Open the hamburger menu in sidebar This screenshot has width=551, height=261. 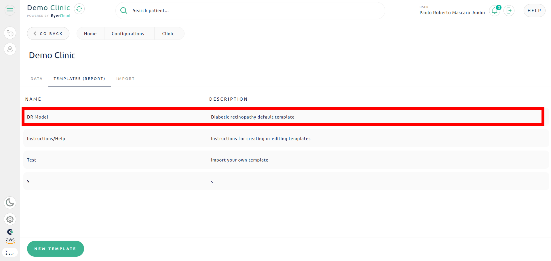pos(10,10)
